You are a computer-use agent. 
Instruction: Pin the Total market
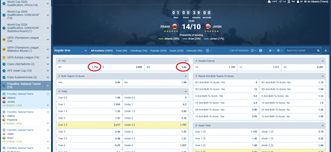click(59, 91)
